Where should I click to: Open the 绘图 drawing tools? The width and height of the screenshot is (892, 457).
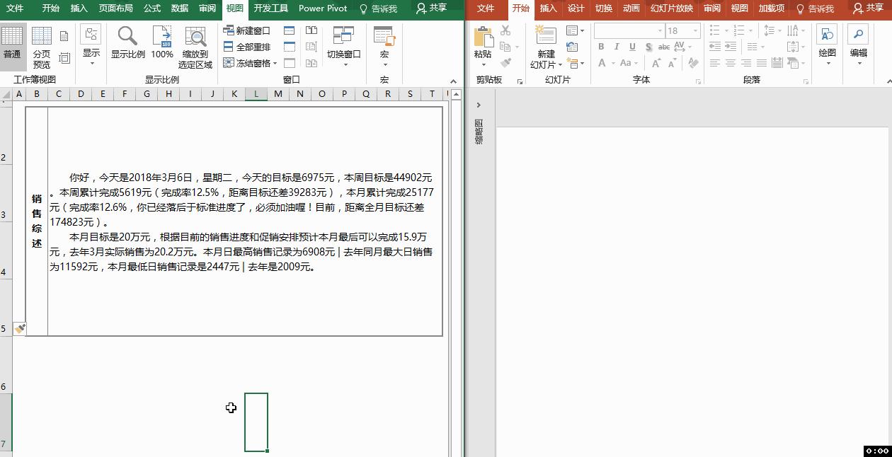[827, 45]
